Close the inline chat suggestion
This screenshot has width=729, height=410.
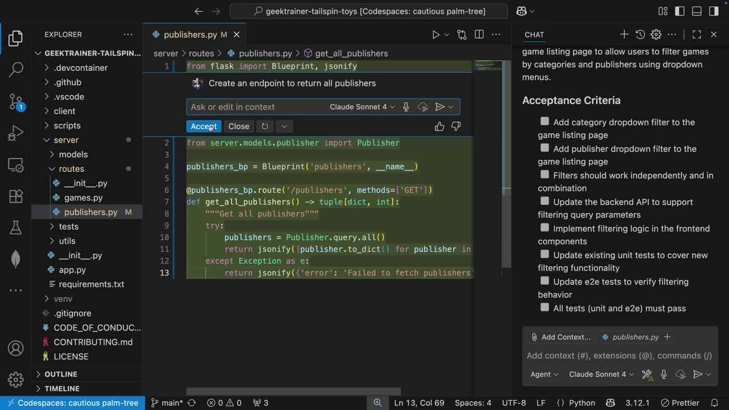click(239, 126)
